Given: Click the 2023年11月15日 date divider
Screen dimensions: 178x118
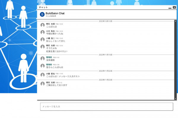Looking at the screenshot, I should 106,55.
